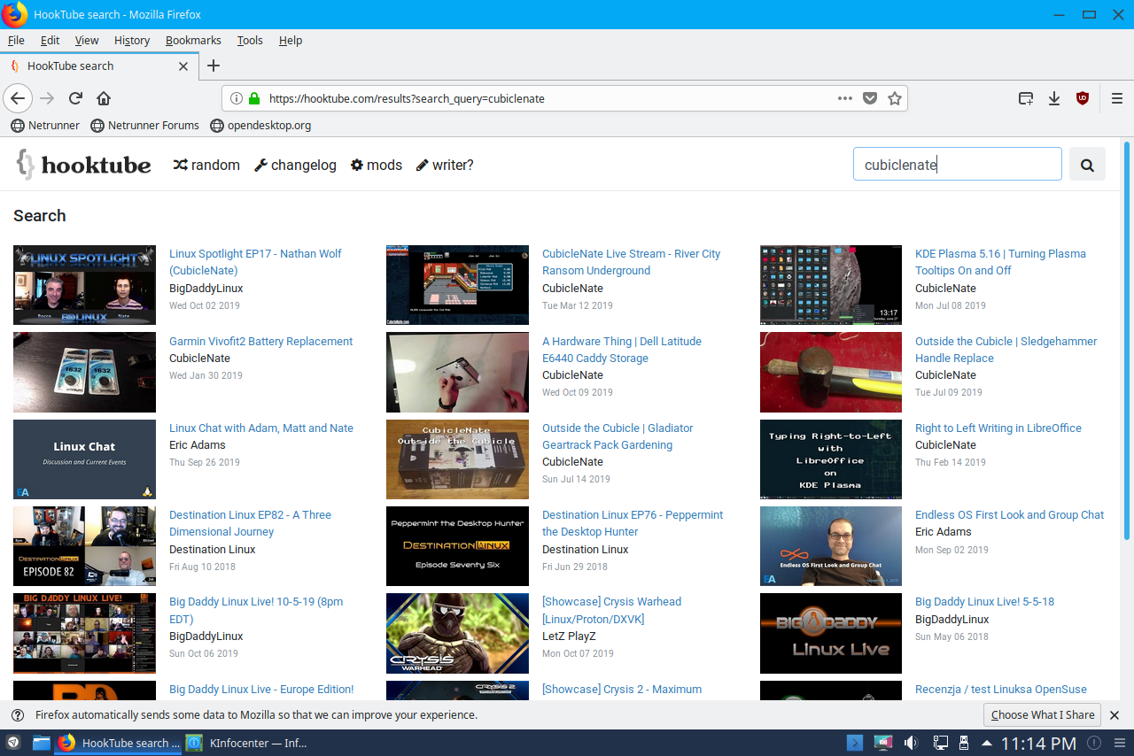The width and height of the screenshot is (1134, 756).
Task: Click the Firefox reload page icon
Action: (x=75, y=98)
